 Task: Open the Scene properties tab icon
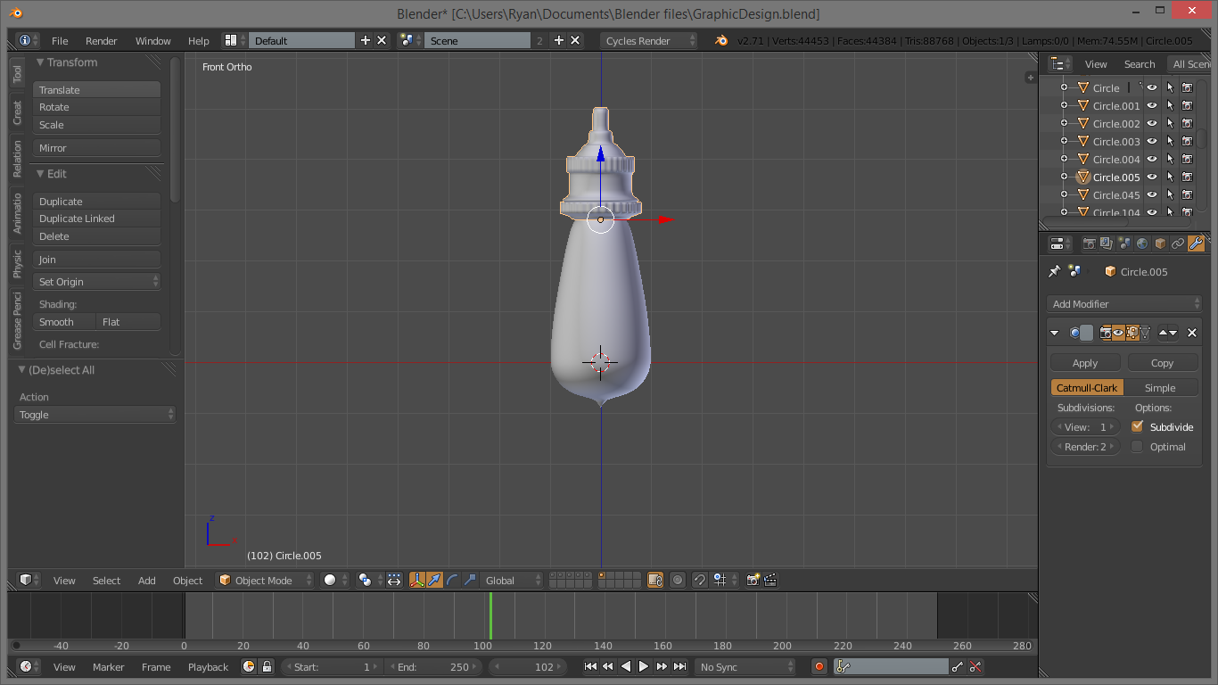[1124, 243]
